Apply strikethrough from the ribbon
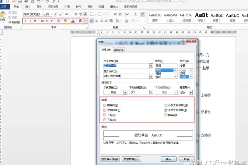 [42, 21]
